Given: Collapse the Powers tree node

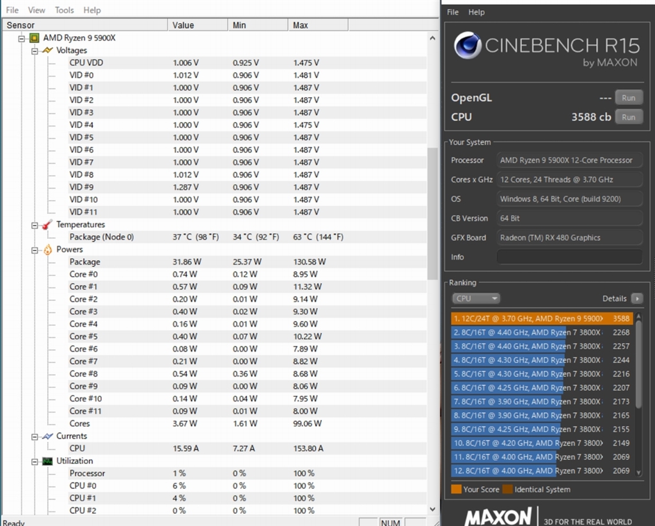Looking at the screenshot, I should tap(35, 249).
